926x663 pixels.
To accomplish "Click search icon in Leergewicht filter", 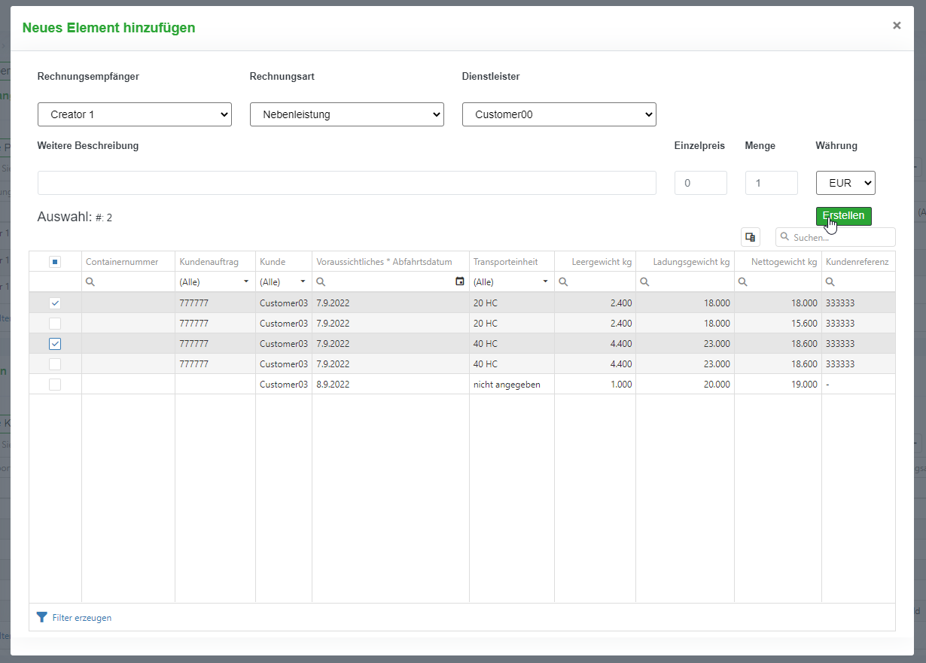I will point(563,281).
